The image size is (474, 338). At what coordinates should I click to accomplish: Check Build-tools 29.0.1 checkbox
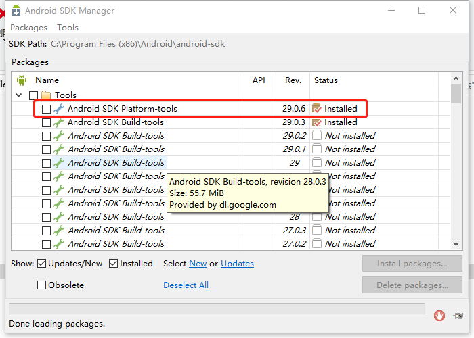point(46,149)
